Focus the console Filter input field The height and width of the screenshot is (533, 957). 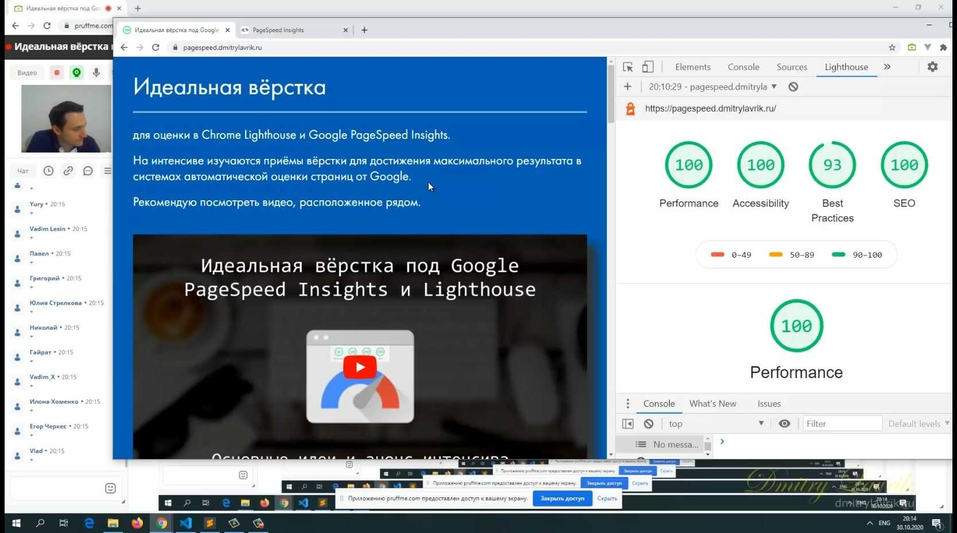click(842, 423)
